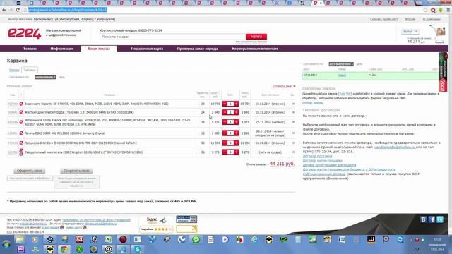Switch cart view to Список tab
This screenshot has height=254, width=452.
click(14, 70)
